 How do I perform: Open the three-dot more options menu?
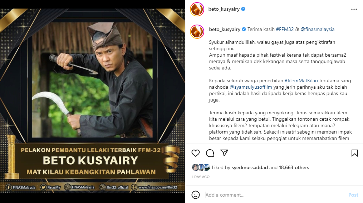[x=354, y=9]
